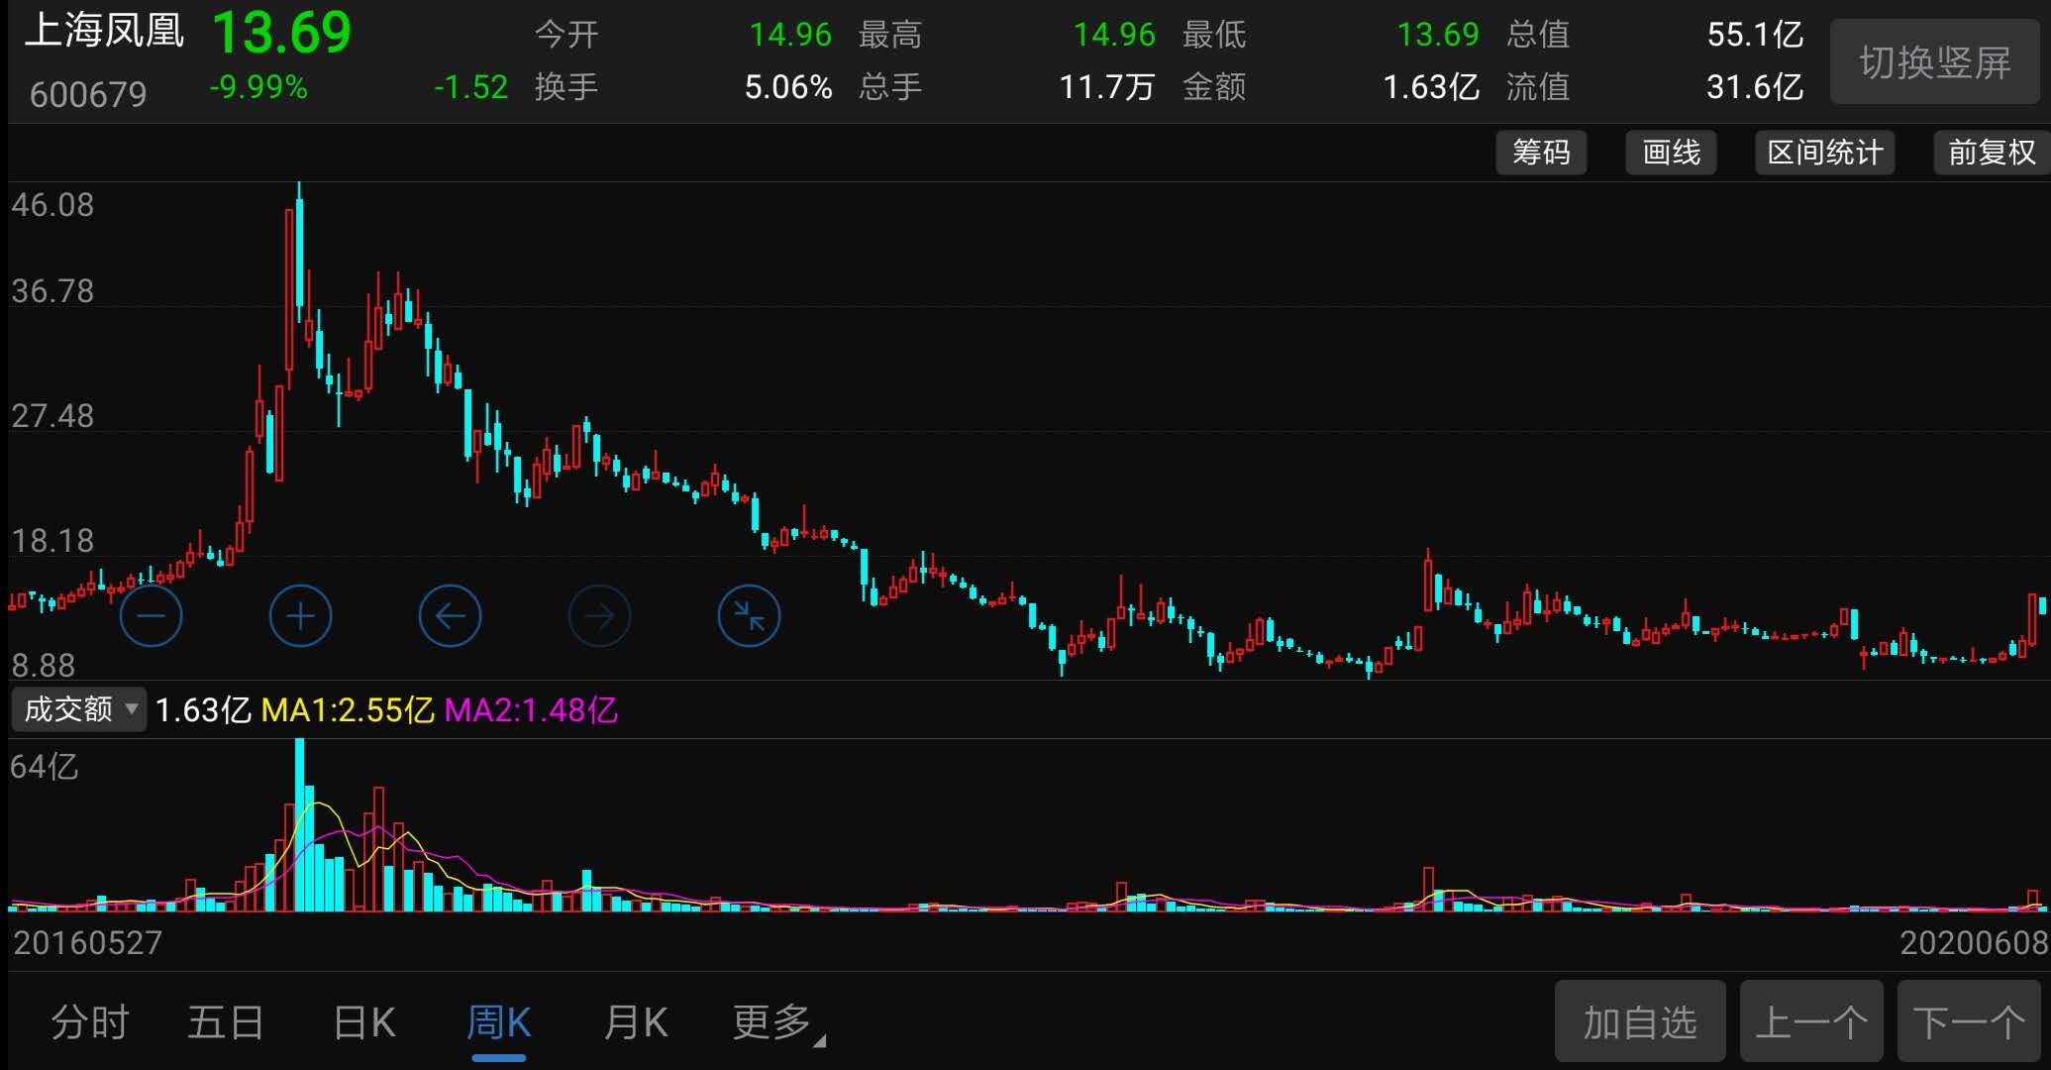Zoom in the chart with the plus icon
The width and height of the screenshot is (2051, 1070).
click(300, 615)
